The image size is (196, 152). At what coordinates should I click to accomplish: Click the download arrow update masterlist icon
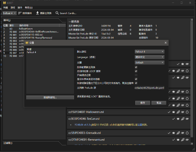pyautogui.click(x=37, y=13)
